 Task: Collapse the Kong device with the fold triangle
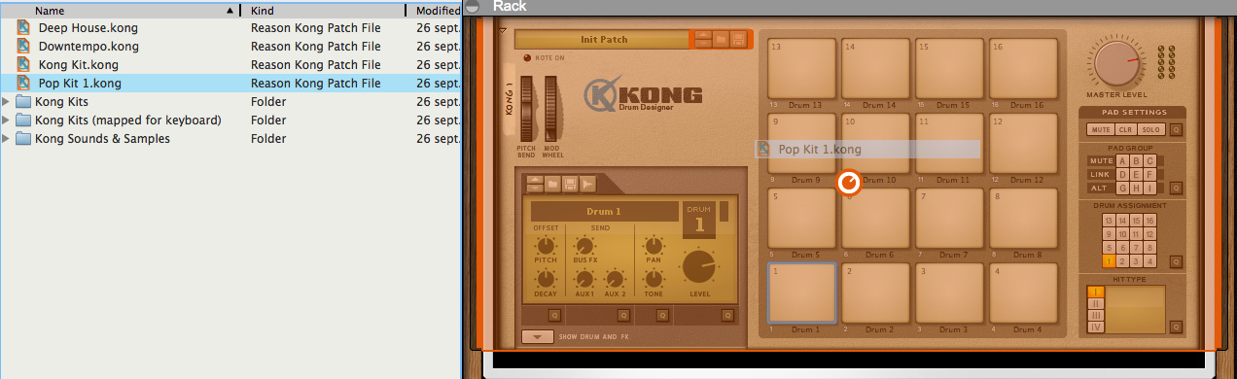click(x=504, y=31)
